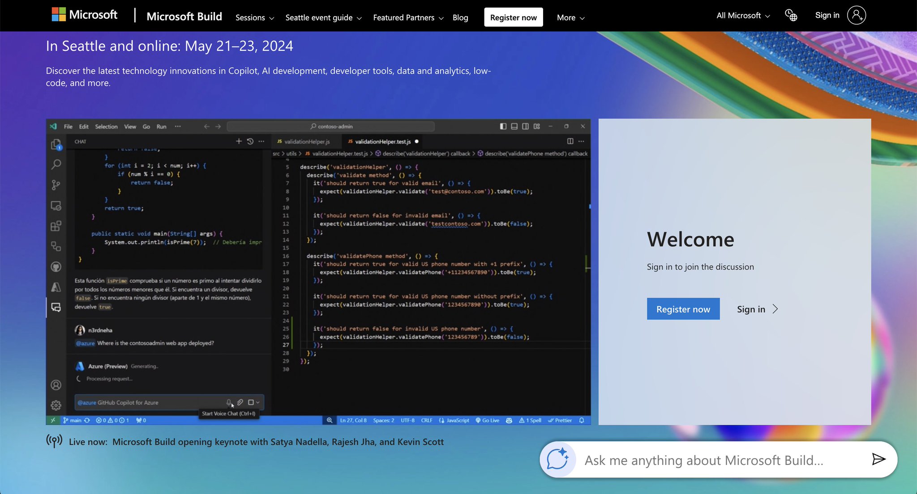Expand Featured Partners dropdown
917x494 pixels.
click(408, 18)
